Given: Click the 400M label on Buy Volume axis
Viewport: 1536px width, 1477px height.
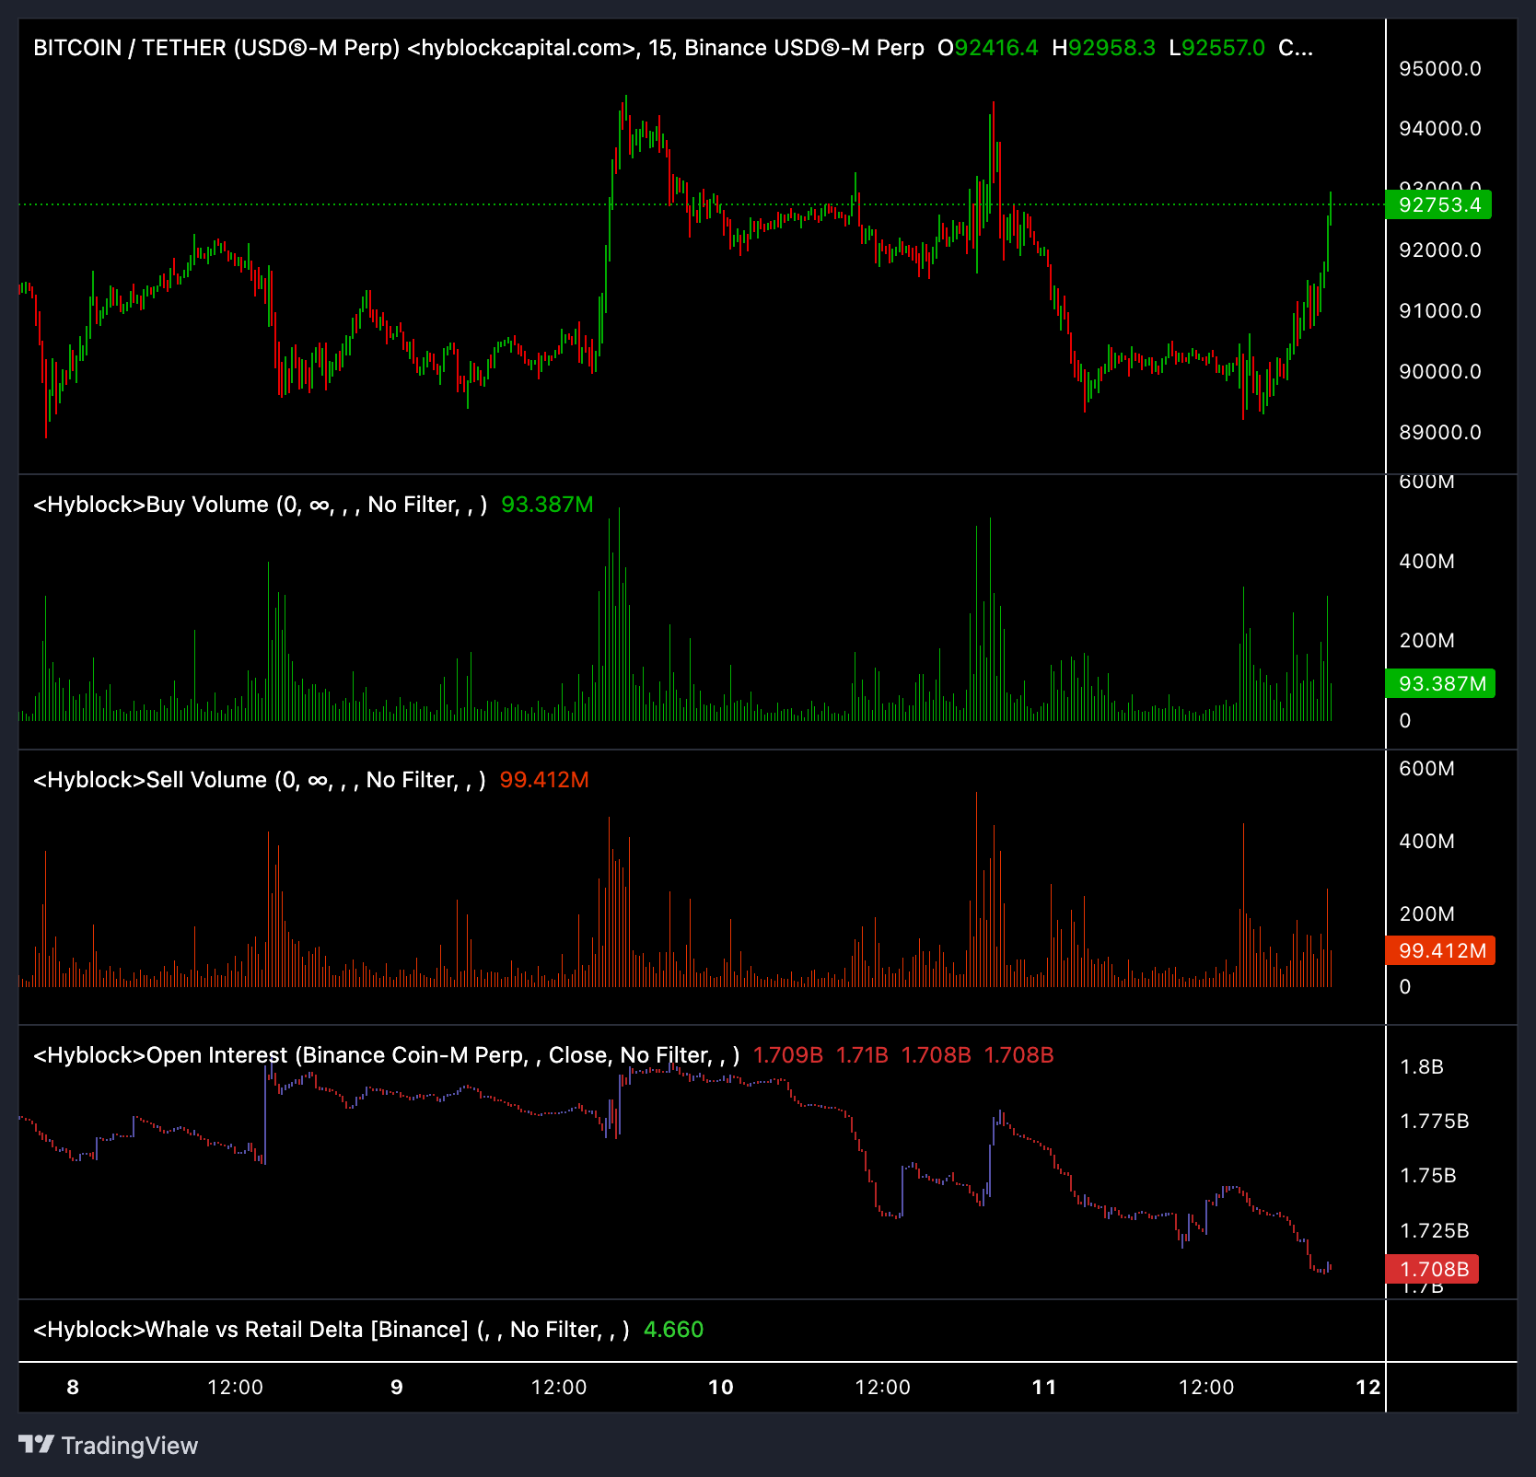Looking at the screenshot, I should (x=1426, y=562).
